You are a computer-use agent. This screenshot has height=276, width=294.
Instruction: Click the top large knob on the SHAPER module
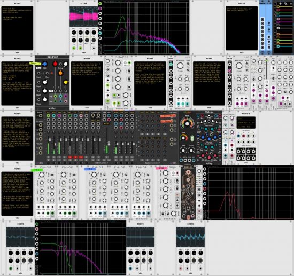pos(118,63)
